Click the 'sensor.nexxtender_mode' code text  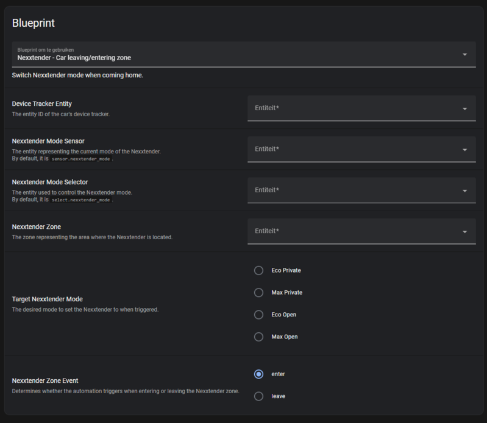pyautogui.click(x=80, y=159)
